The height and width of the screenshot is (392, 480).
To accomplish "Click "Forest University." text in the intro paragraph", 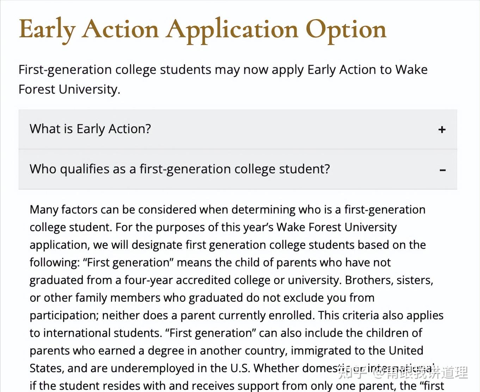I will pyautogui.click(x=69, y=90).
